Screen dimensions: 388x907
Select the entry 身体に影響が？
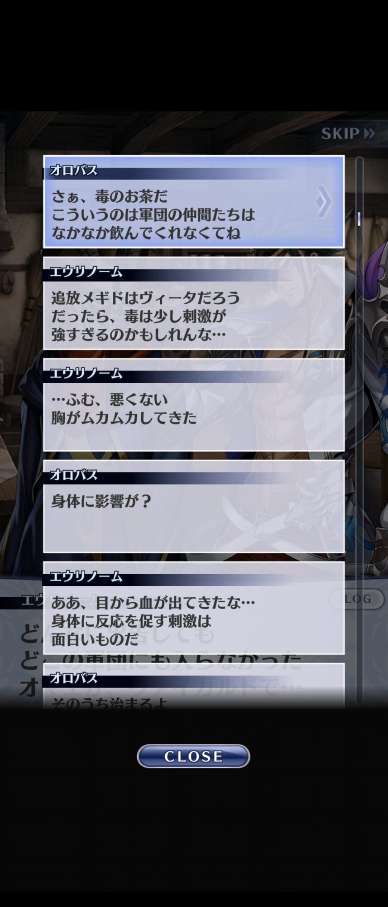pyautogui.click(x=194, y=506)
